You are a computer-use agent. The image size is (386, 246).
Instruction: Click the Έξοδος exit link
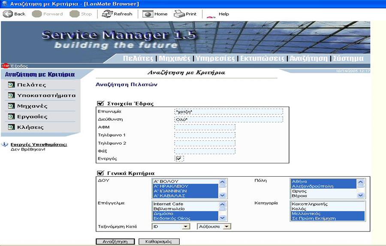click(x=19, y=66)
